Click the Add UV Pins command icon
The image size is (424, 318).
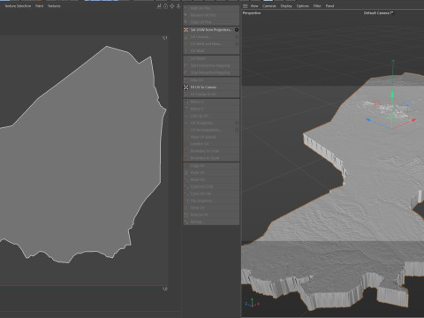185,8
